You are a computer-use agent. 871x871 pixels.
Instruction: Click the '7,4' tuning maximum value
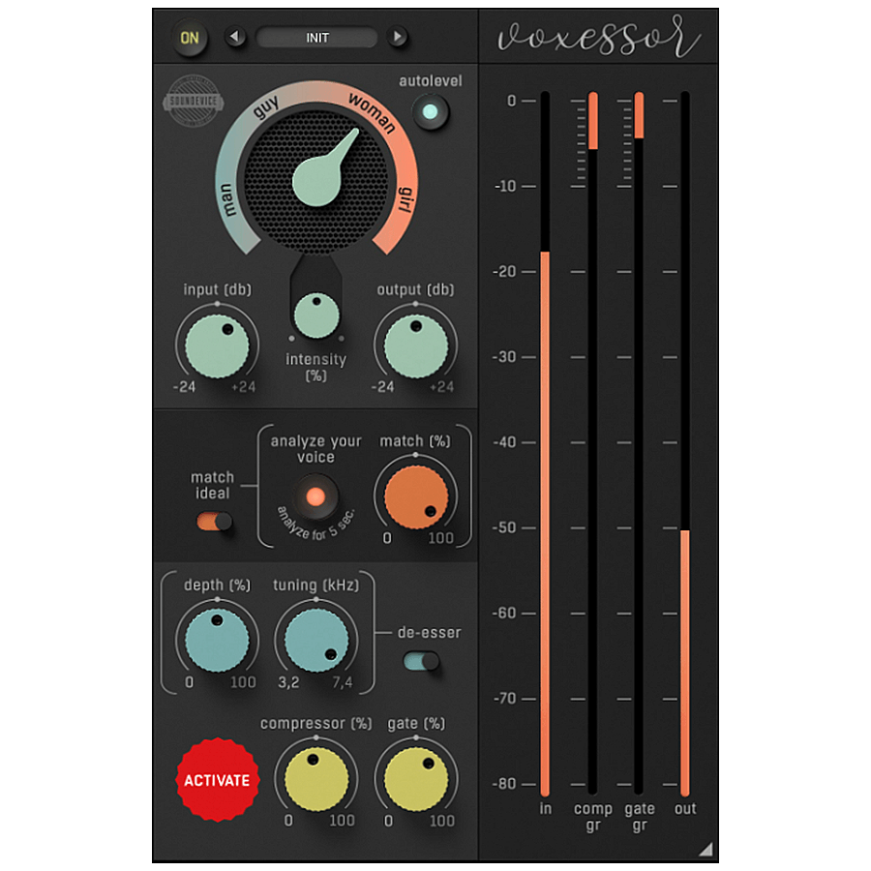click(x=343, y=682)
